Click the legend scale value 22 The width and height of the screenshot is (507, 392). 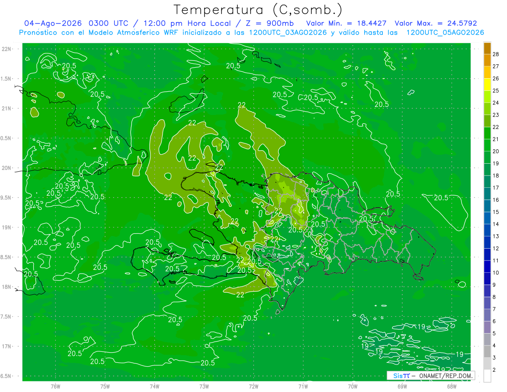click(x=496, y=127)
